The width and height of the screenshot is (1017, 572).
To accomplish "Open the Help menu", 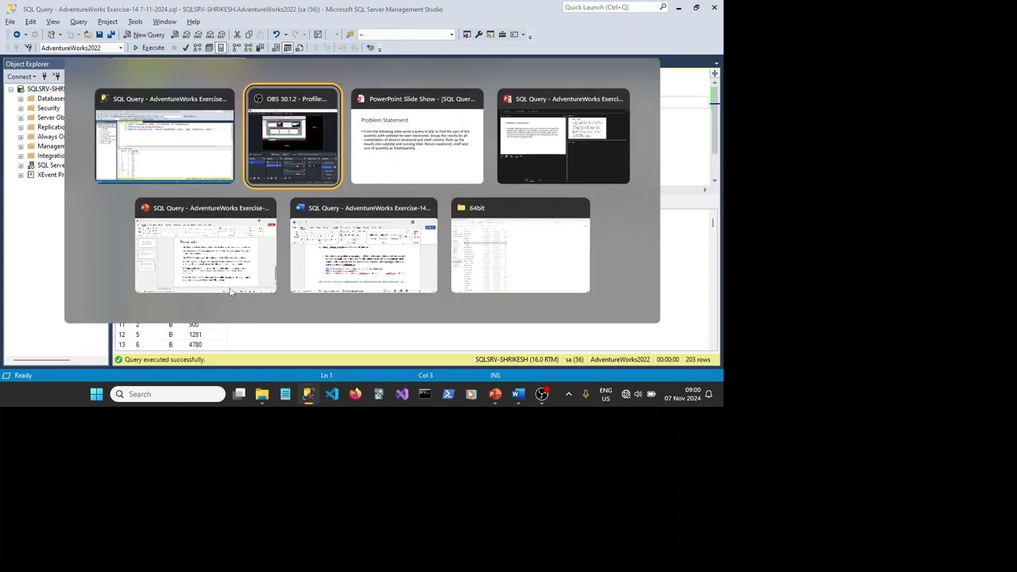I will click(x=193, y=21).
